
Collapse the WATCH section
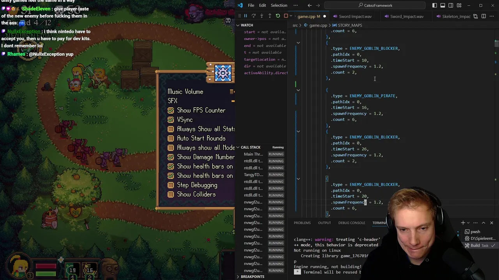point(238,25)
